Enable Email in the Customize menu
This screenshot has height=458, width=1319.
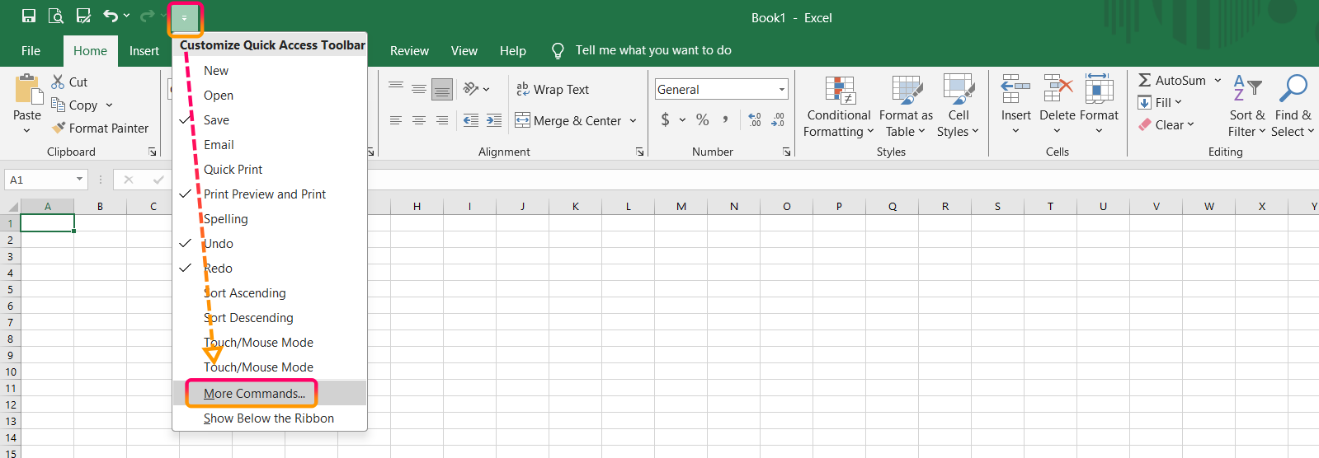[270, 145]
